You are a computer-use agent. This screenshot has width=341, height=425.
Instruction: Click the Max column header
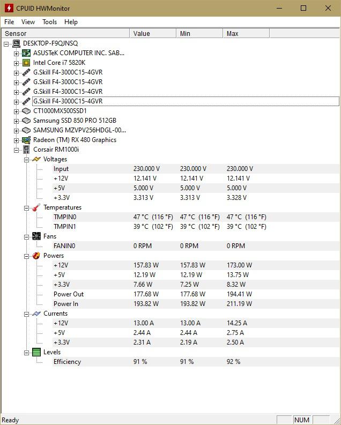(246, 33)
